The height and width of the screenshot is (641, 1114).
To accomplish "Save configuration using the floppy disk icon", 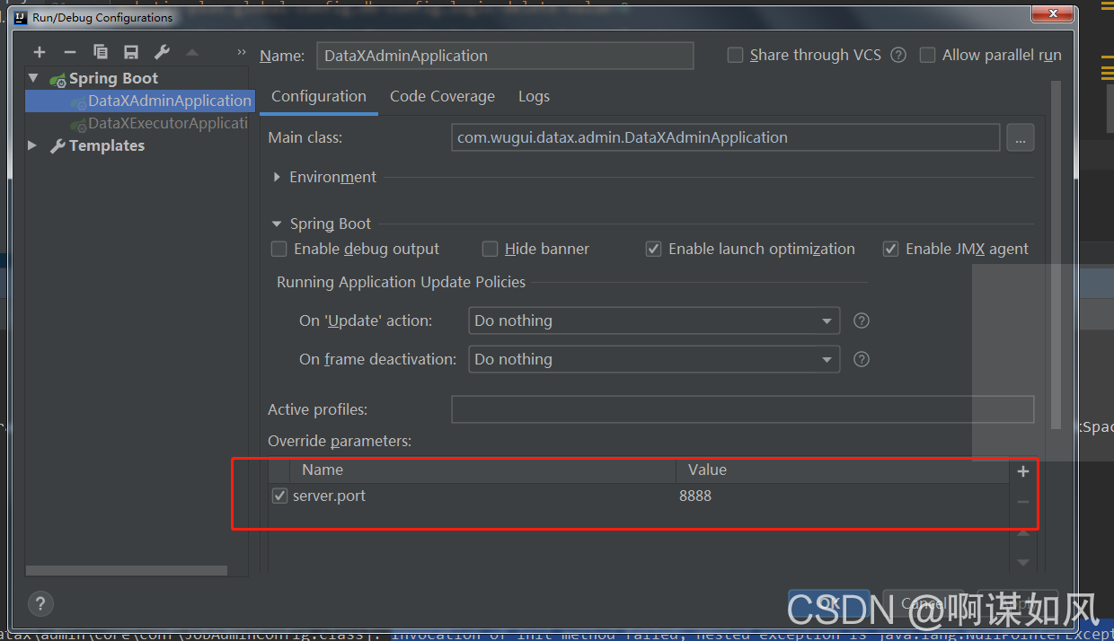I will coord(131,52).
